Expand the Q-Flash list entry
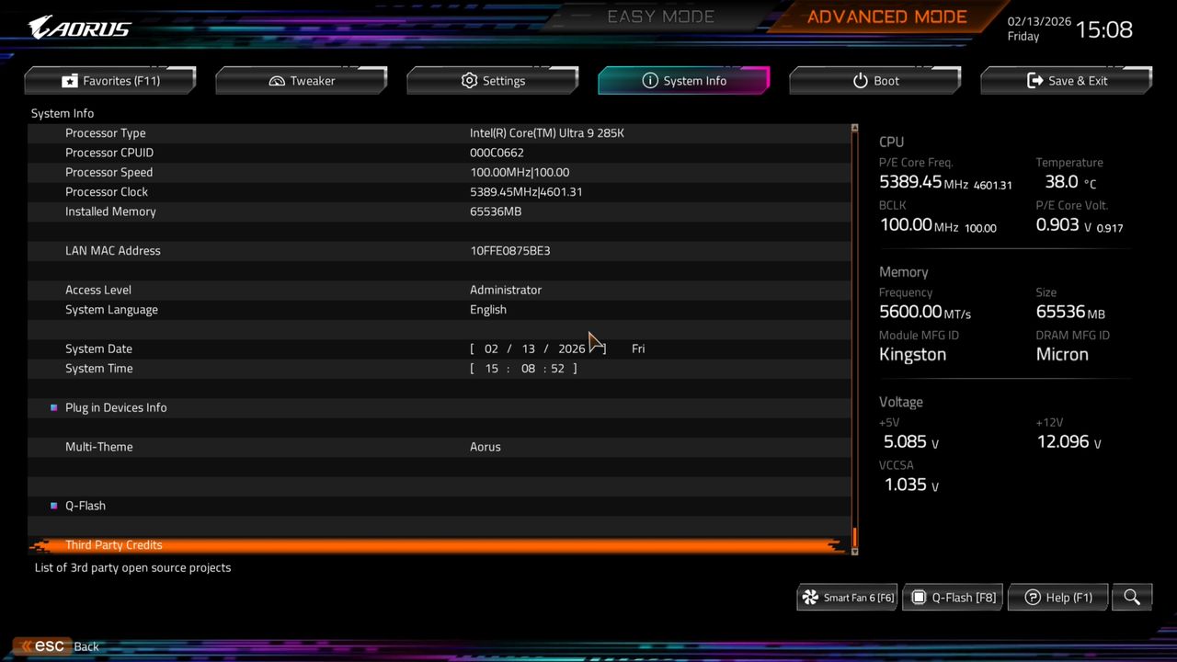This screenshot has height=662, width=1177. point(85,505)
